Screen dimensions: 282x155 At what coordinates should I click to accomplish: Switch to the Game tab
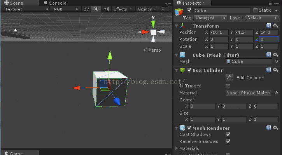20,153
